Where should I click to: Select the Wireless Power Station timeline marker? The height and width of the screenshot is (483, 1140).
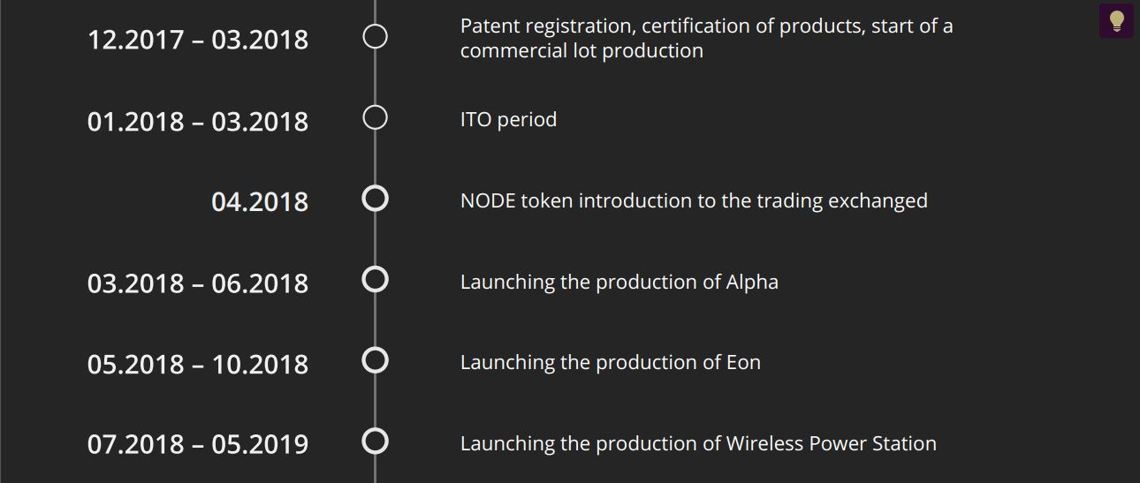coord(376,441)
